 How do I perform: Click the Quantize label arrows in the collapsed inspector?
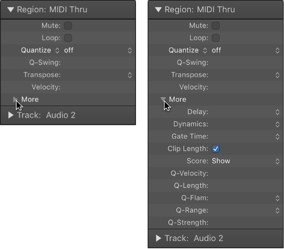pyautogui.click(x=57, y=50)
